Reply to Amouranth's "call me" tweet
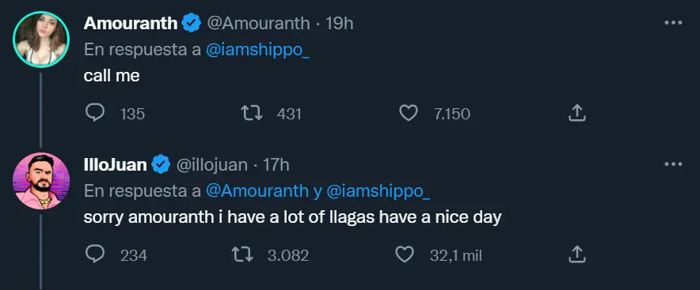 (95, 113)
